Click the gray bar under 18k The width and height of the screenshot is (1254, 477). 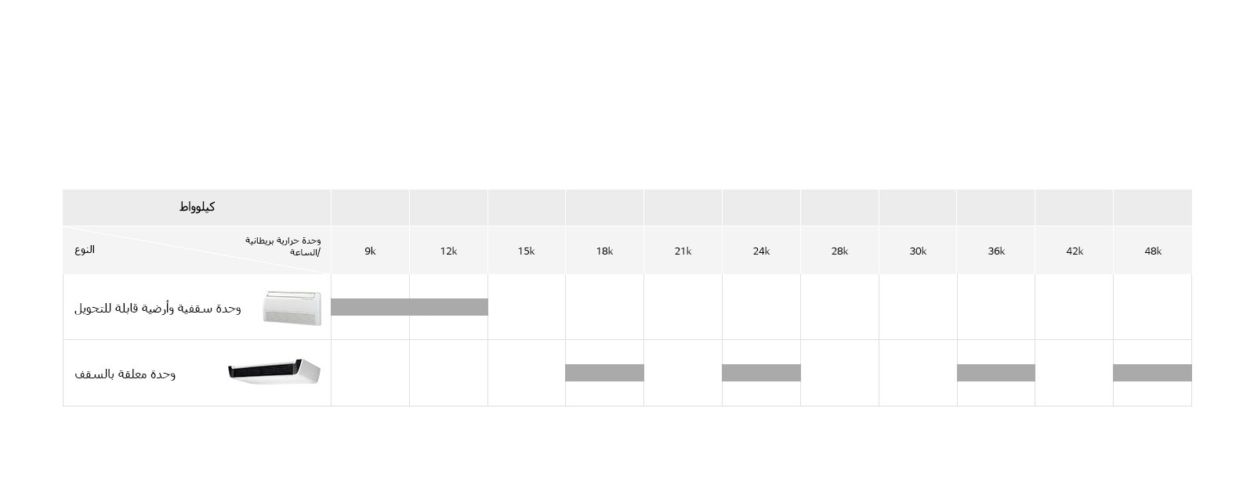(604, 373)
